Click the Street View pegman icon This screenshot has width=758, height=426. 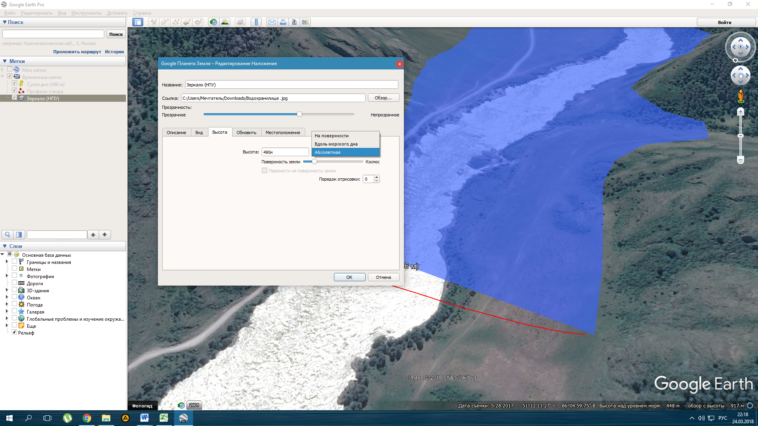pos(741,97)
